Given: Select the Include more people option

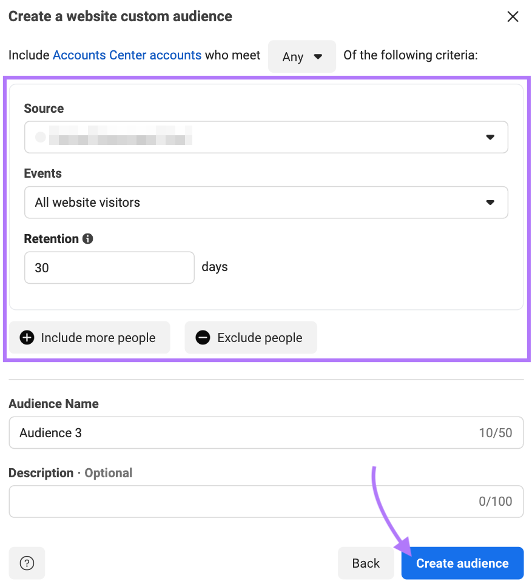Looking at the screenshot, I should [x=89, y=338].
